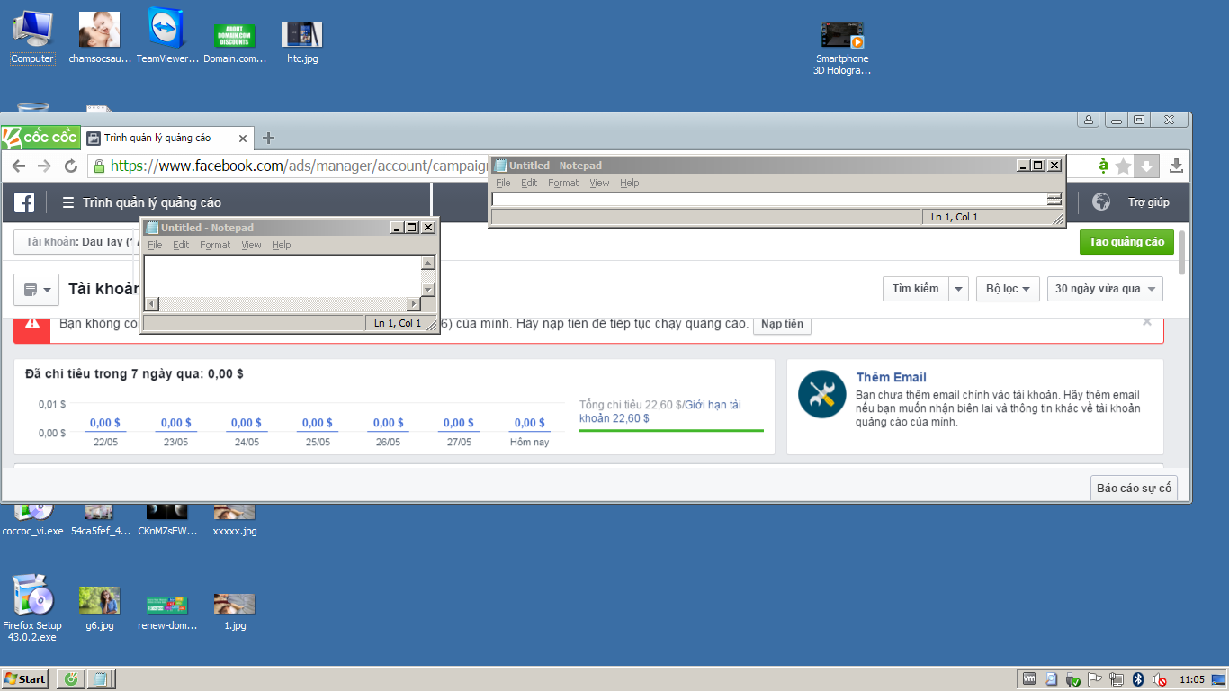The height and width of the screenshot is (691, 1229).
Task: Click the Trợ giúp help link
Action: pos(1149,202)
